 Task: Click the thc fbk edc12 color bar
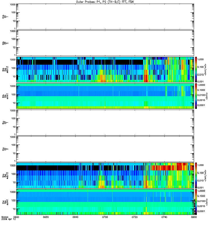pyautogui.click(x=196, y=175)
